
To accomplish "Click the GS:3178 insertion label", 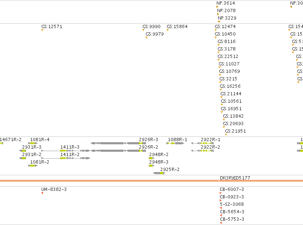I will (x=227, y=49).
